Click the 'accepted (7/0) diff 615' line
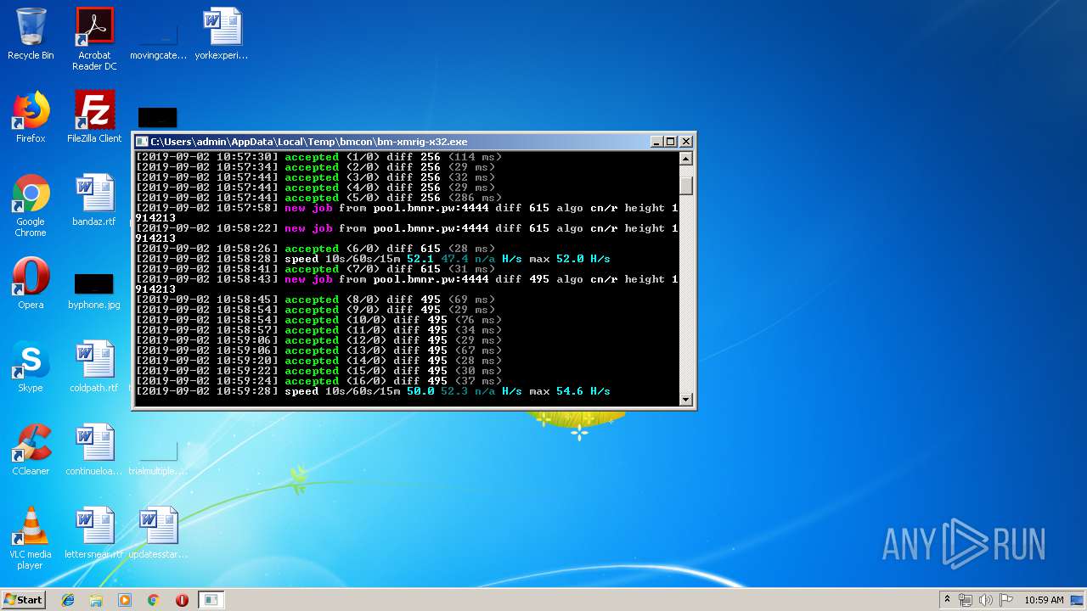The width and height of the screenshot is (1087, 611). [315, 269]
